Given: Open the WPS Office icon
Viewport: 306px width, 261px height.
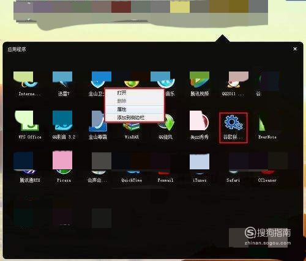Looking at the screenshot, I should coord(27,121).
